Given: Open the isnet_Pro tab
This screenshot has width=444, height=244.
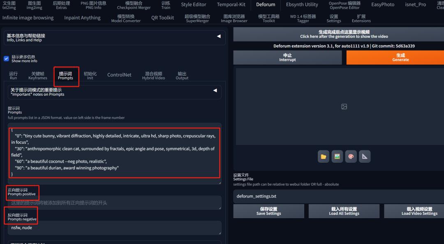Looking at the screenshot, I should 415,5.
